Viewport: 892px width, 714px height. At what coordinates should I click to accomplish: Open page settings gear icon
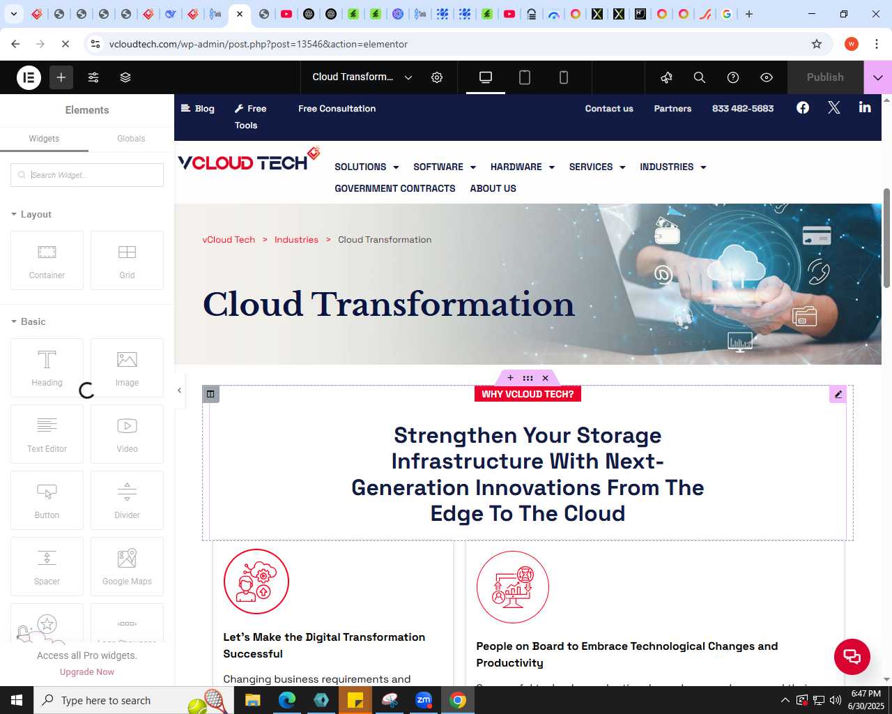click(437, 77)
